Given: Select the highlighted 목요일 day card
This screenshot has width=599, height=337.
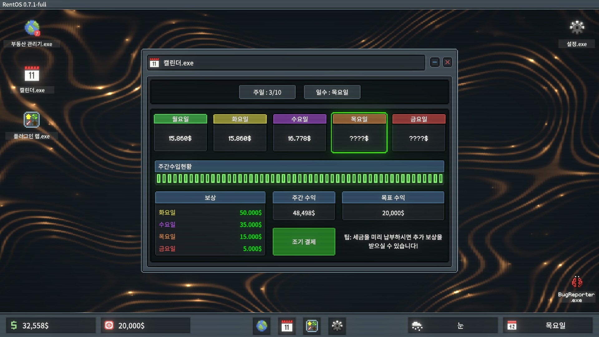Looking at the screenshot, I should click(x=359, y=133).
